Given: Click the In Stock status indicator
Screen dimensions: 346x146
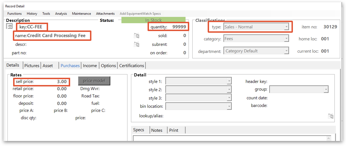Looking at the screenshot, I should coord(153,20).
